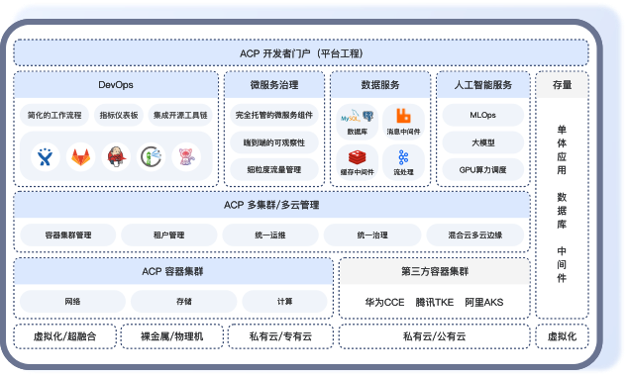Click the Jenkins butler icon

[x=116, y=156]
